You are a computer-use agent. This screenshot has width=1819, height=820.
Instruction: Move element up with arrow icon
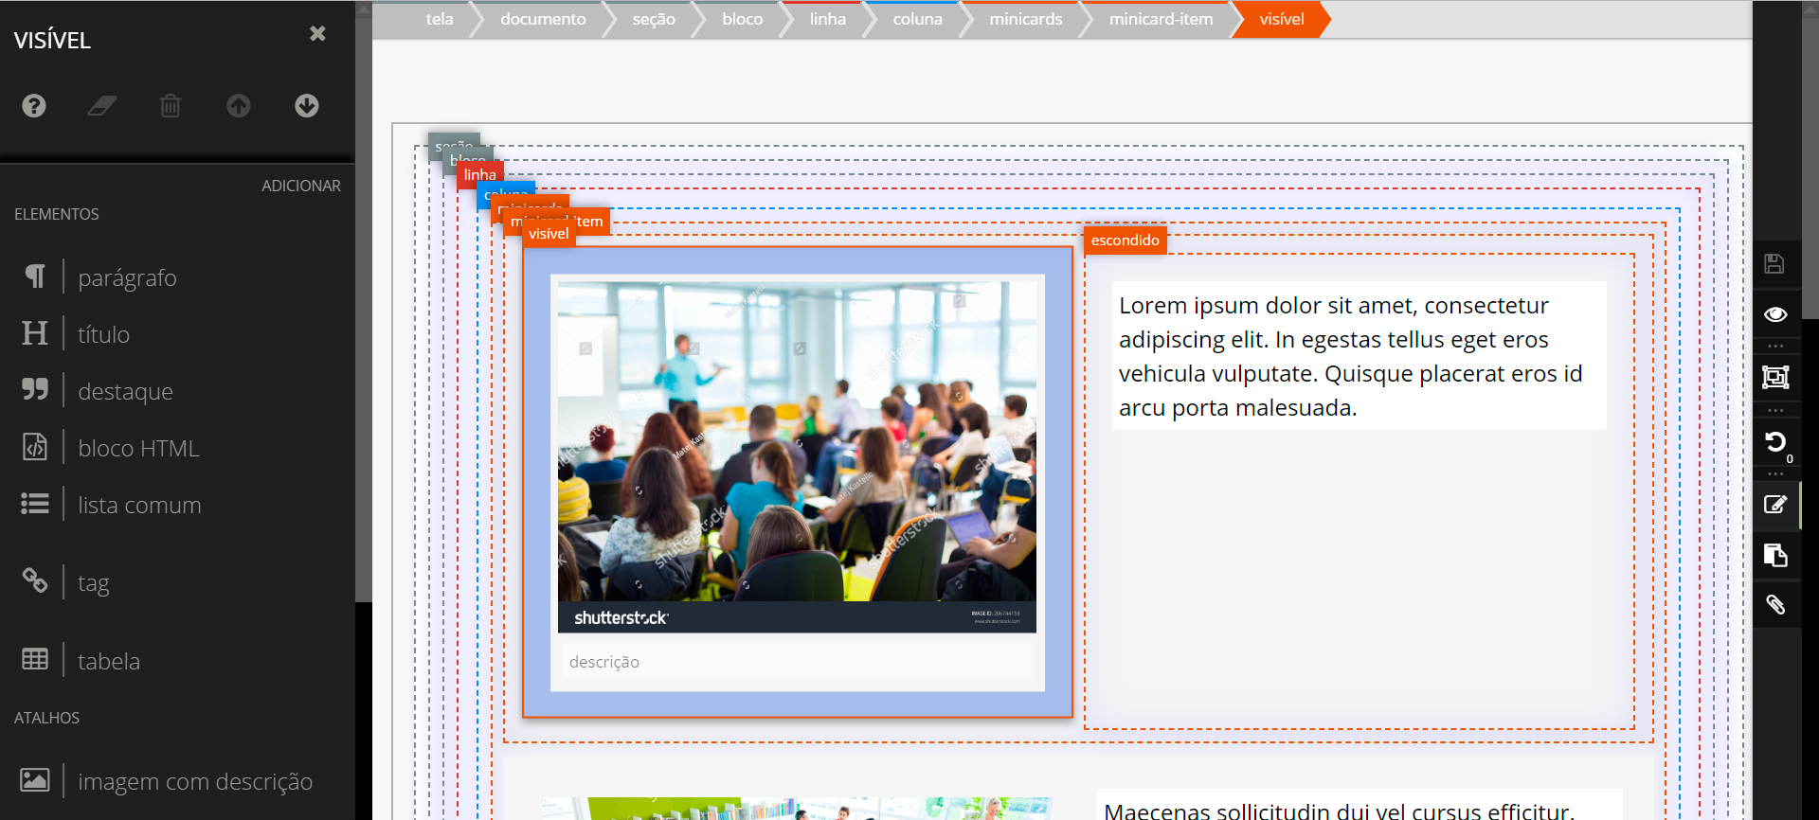[239, 106]
